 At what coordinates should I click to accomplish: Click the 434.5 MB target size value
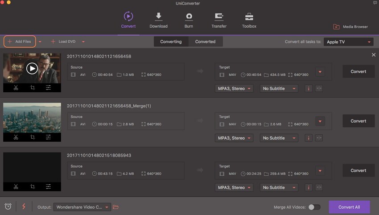[277, 75]
